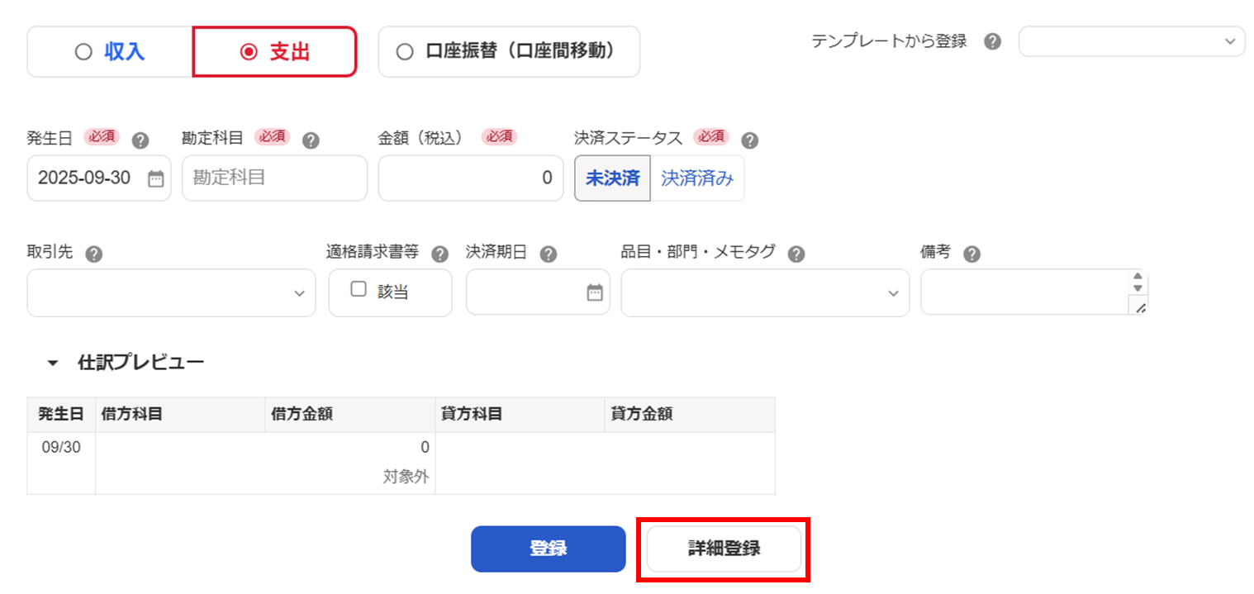This screenshot has height=594, width=1254.
Task: Open the 品目・部門・メモタグ dropdown
Action: 764,293
